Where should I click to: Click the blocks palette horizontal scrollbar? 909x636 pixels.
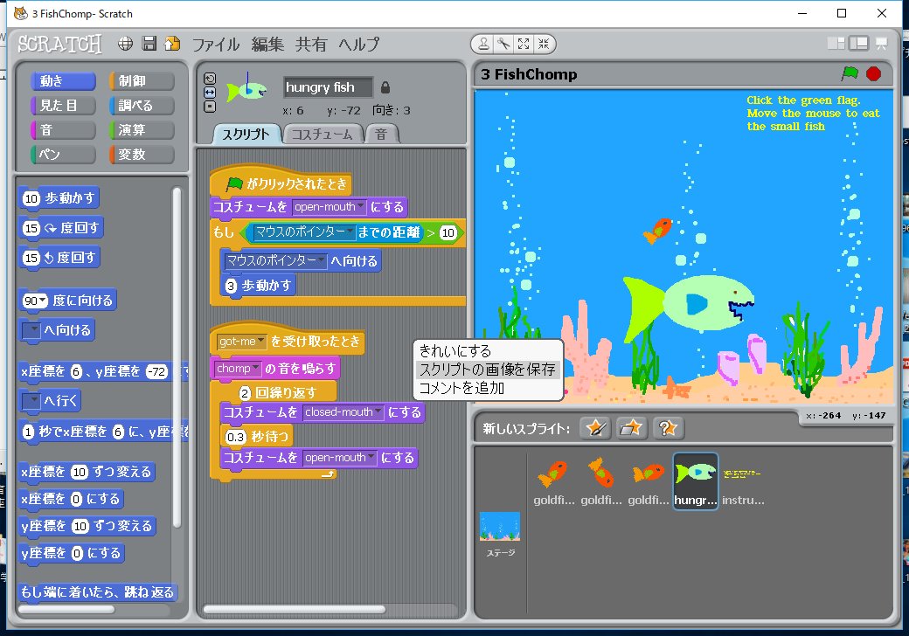(x=66, y=610)
